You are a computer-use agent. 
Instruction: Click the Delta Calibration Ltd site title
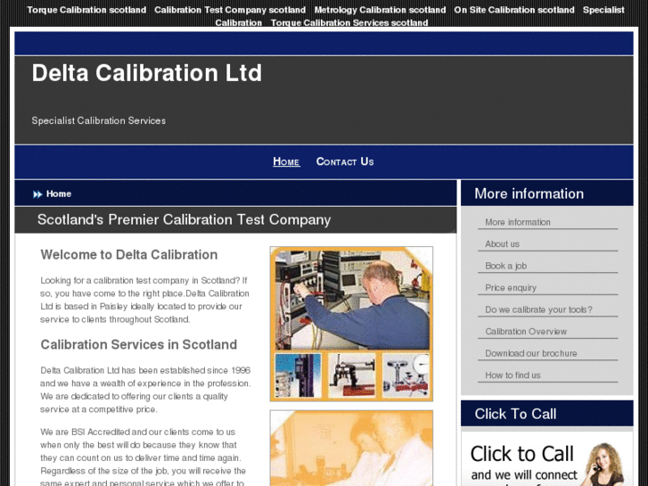click(147, 73)
